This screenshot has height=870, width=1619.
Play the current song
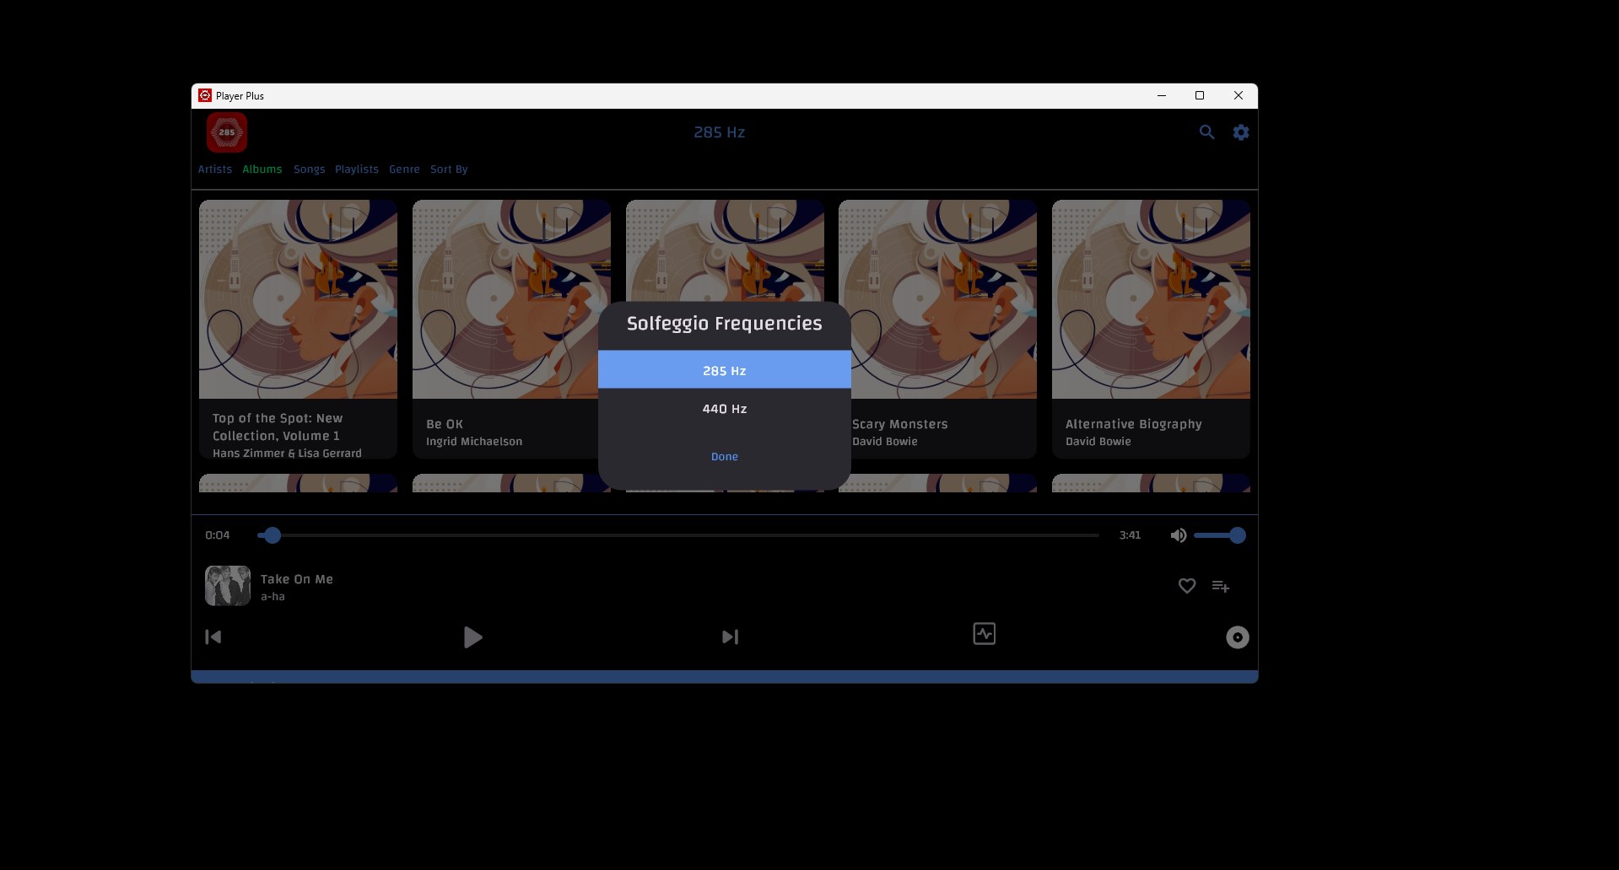click(473, 637)
